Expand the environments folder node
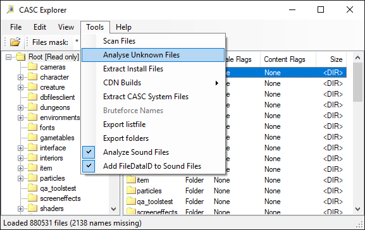 tap(20, 118)
